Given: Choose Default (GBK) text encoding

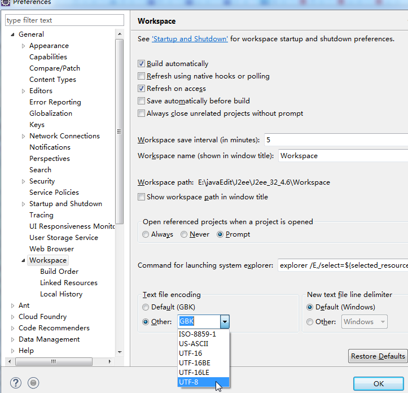Looking at the screenshot, I should (146, 307).
